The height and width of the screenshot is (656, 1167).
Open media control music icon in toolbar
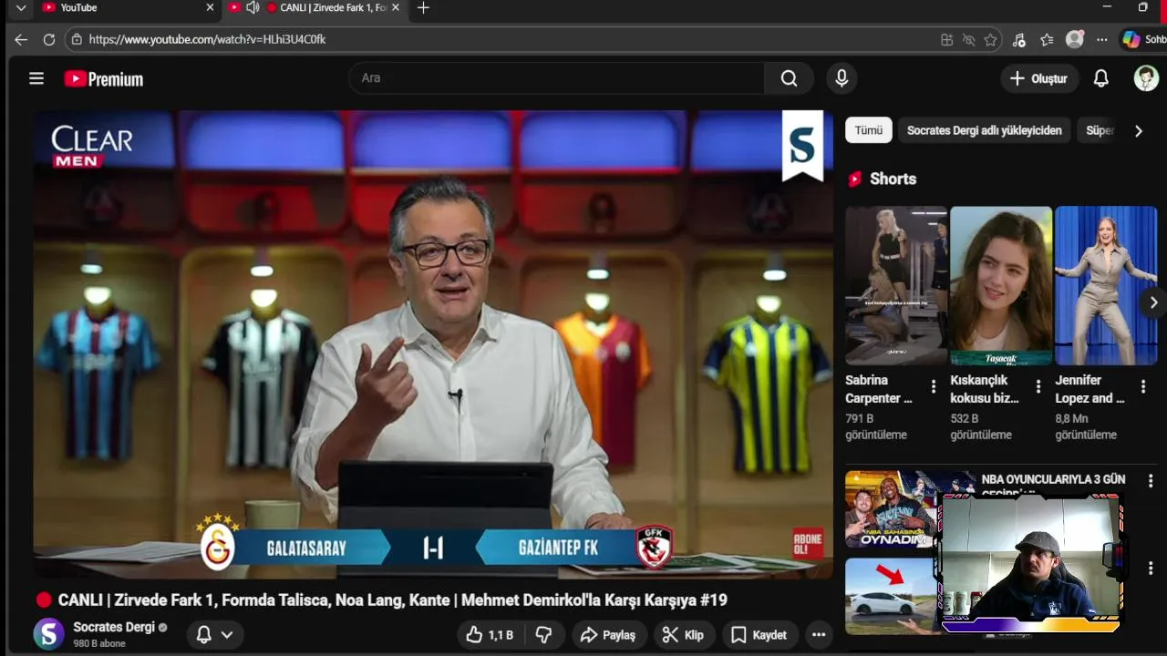point(1019,39)
